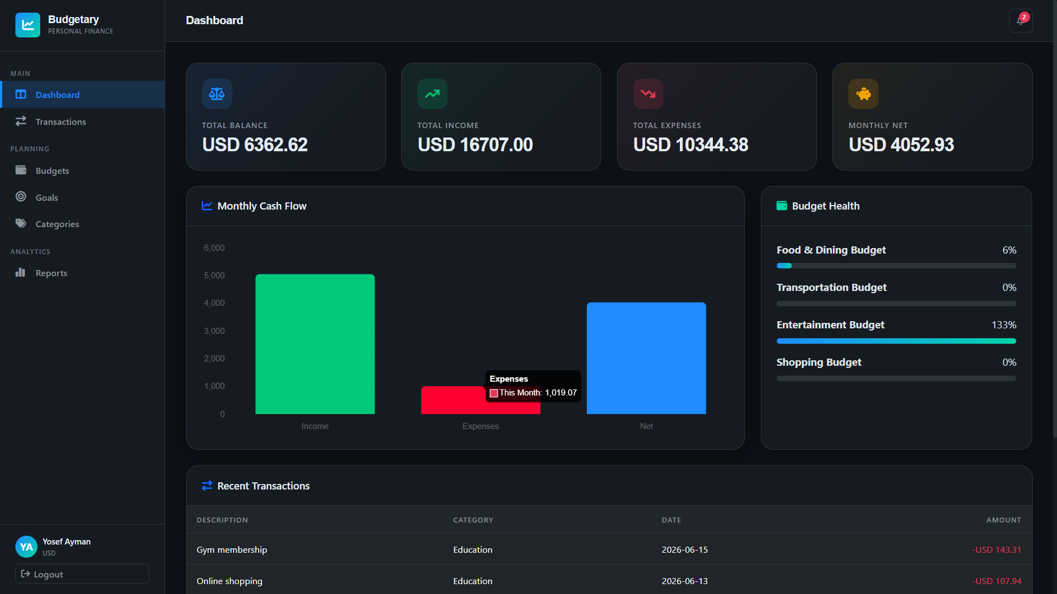Screen dimensions: 1057x594
Task: Click the Budget Health wallet icon
Action: (x=782, y=206)
